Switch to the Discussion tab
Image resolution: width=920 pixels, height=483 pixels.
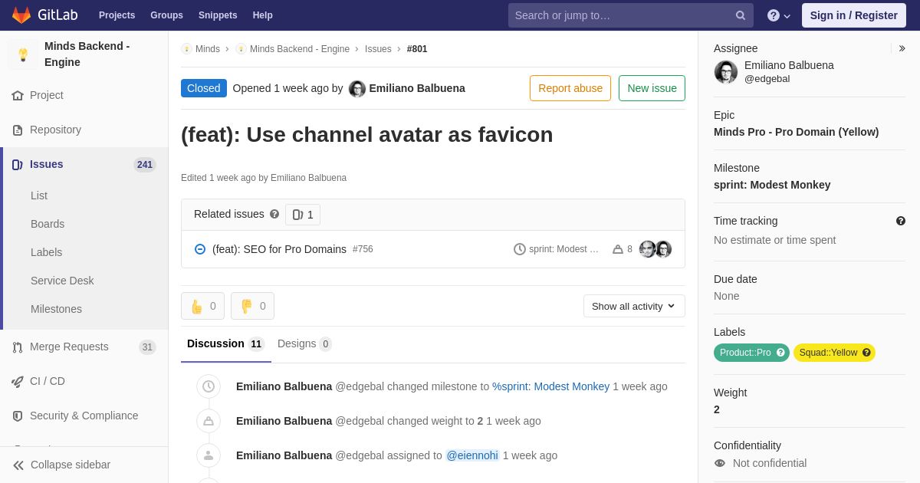[x=225, y=344]
